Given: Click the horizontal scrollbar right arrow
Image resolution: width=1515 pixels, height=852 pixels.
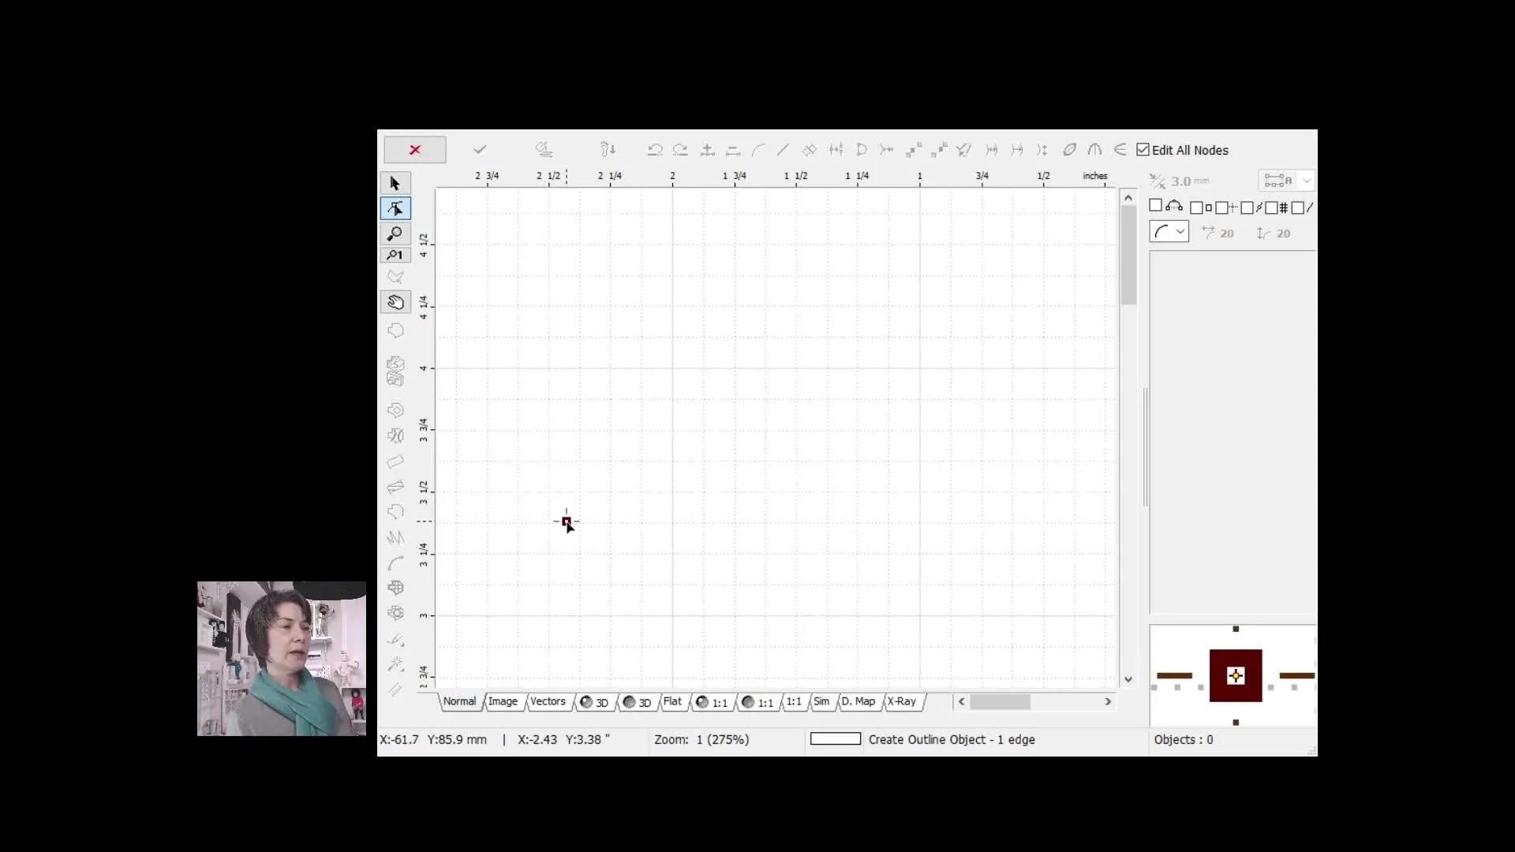Looking at the screenshot, I should pos(1108,701).
